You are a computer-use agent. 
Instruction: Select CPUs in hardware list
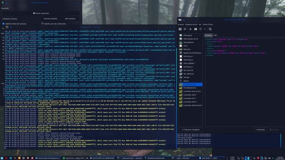point(191,46)
